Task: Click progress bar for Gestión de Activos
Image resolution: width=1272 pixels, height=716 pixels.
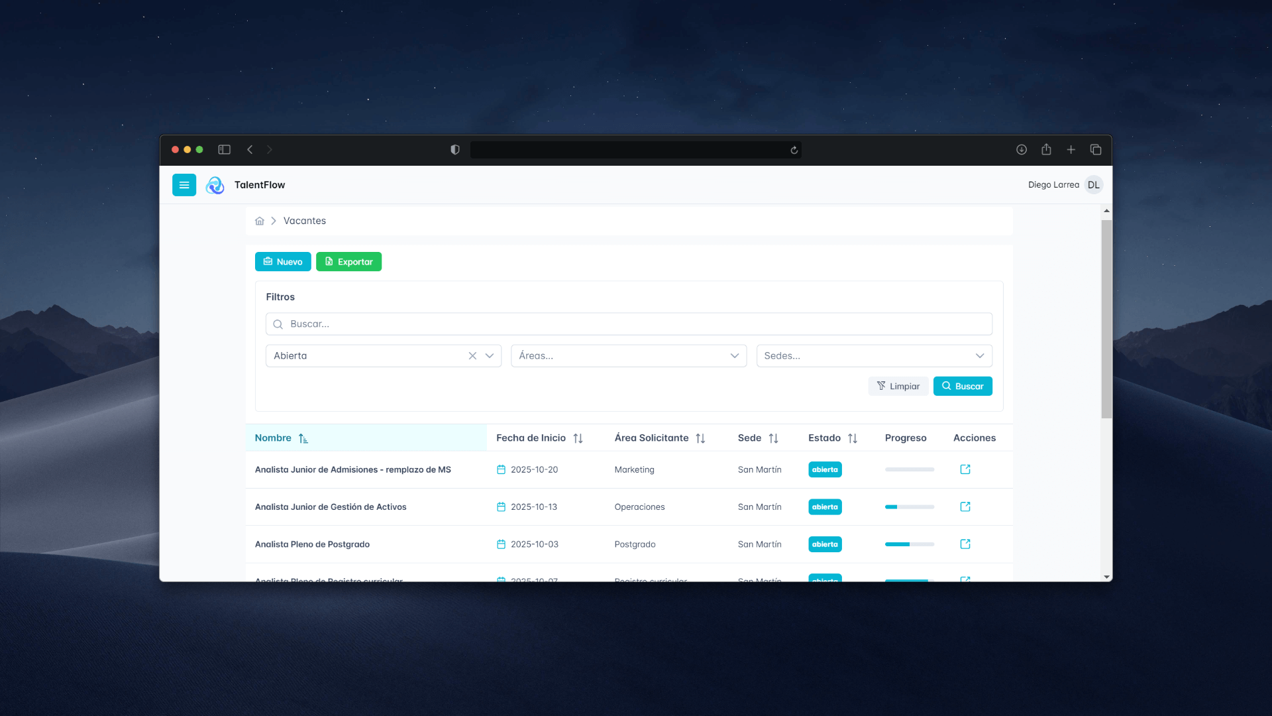Action: [x=909, y=507]
